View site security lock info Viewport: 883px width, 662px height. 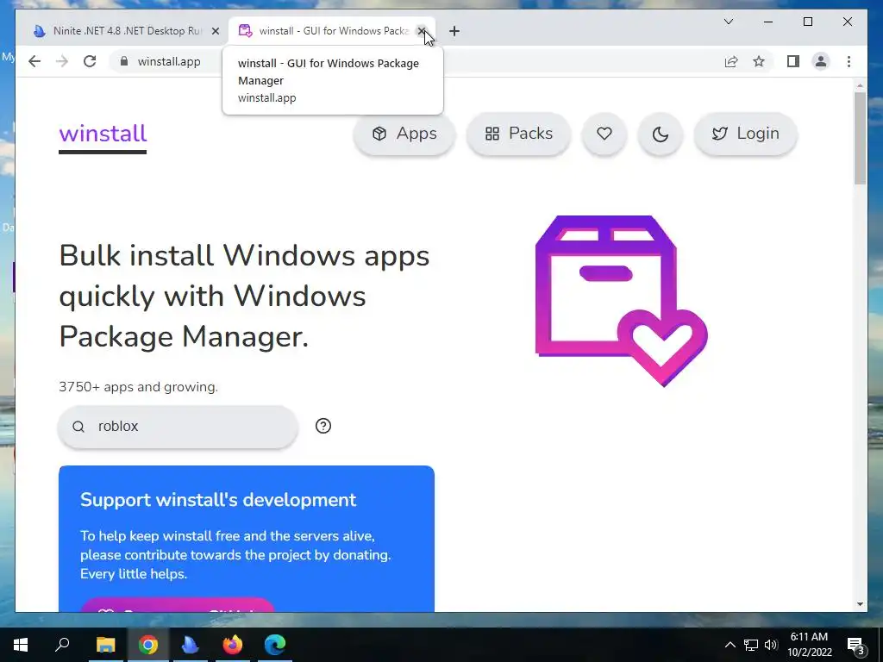124,61
